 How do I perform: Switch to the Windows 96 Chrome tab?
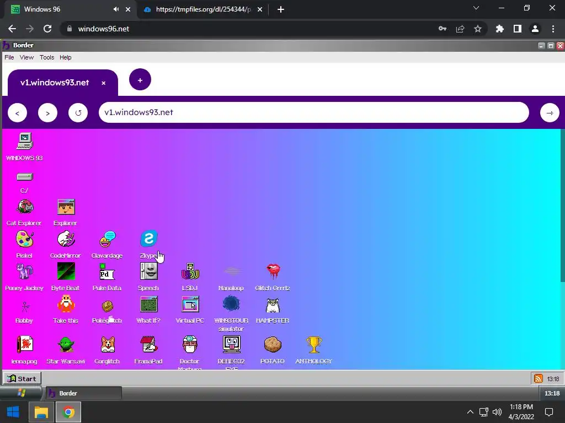(x=68, y=9)
